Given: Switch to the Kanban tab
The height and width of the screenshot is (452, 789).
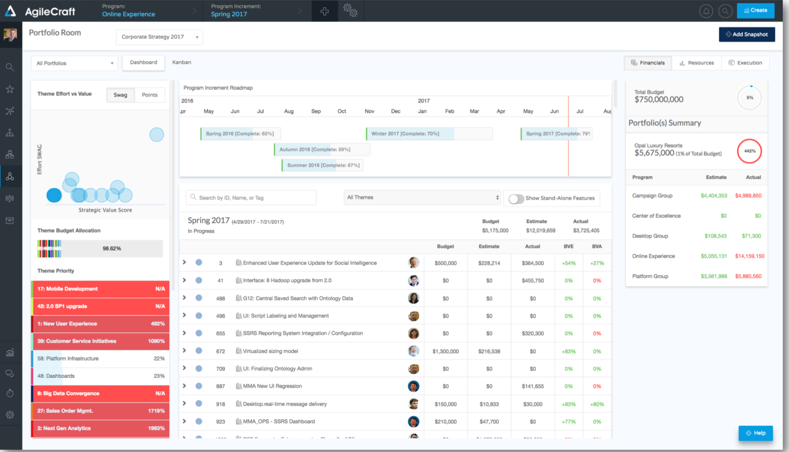Looking at the screenshot, I should point(182,63).
